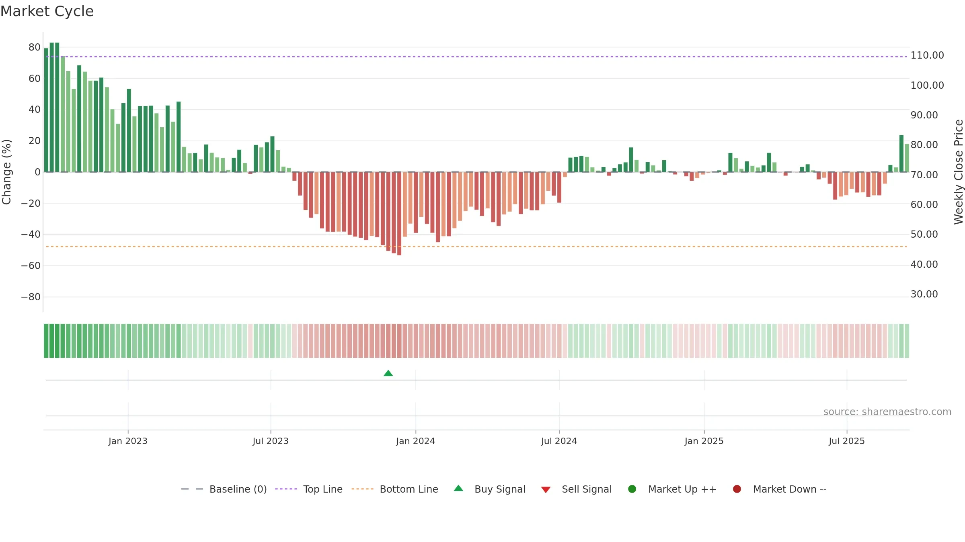Image resolution: width=965 pixels, height=542 pixels.
Task: Click the Weekly Close Price axis title
Action: pos(959,172)
